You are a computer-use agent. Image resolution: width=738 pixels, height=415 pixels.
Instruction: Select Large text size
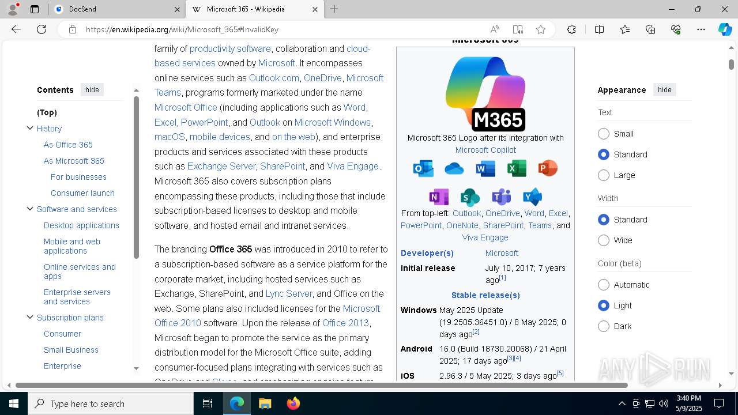tap(604, 175)
